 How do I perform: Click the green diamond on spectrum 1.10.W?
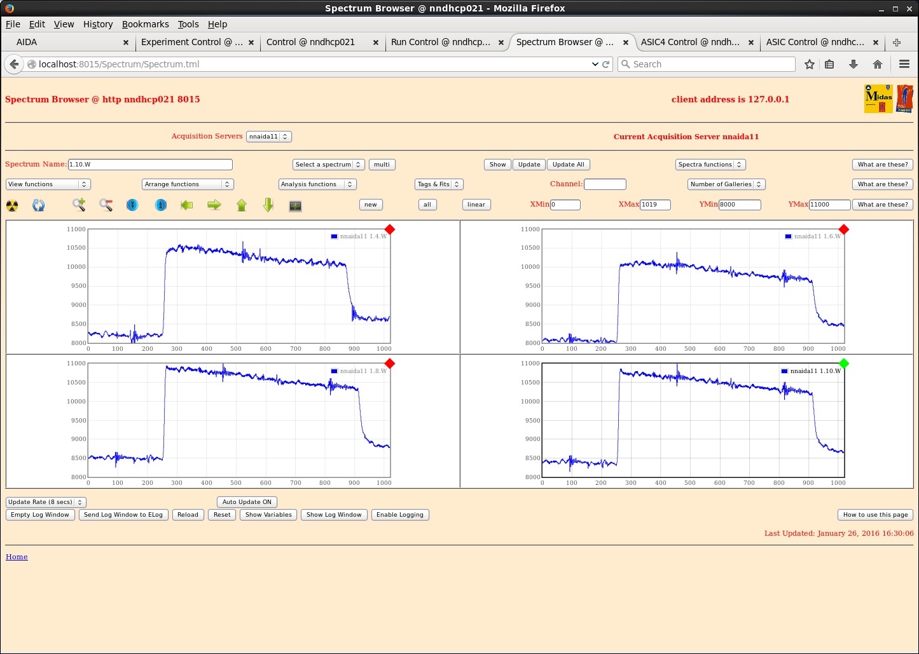coord(844,364)
